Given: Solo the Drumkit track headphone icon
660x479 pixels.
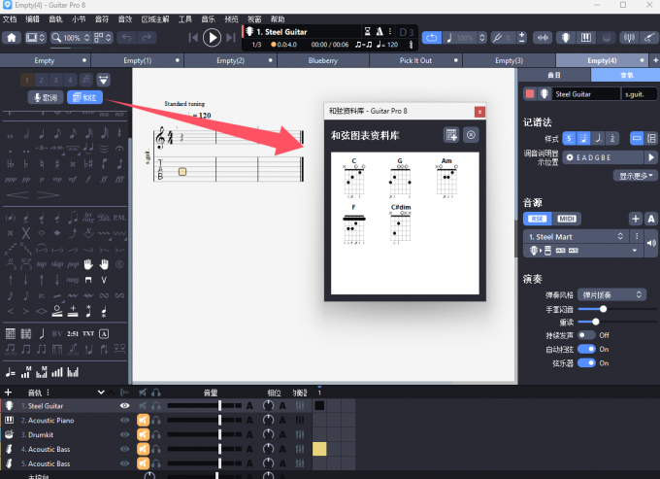Looking at the screenshot, I should [155, 434].
